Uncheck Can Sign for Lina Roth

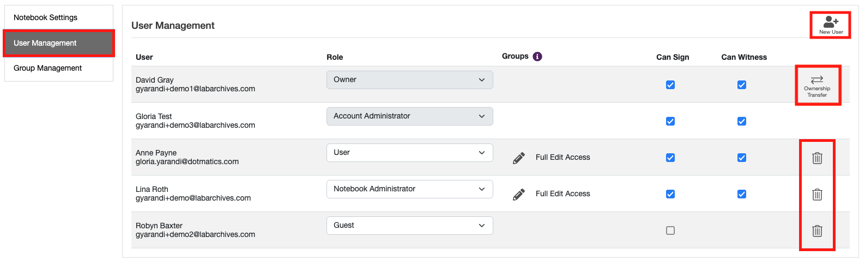click(670, 194)
